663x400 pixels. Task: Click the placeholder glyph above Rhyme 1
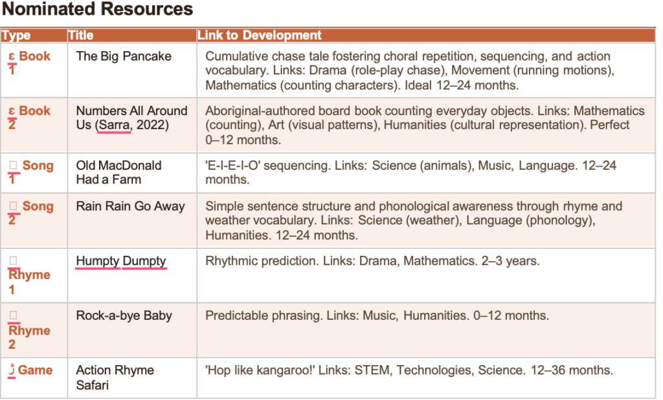click(x=13, y=260)
